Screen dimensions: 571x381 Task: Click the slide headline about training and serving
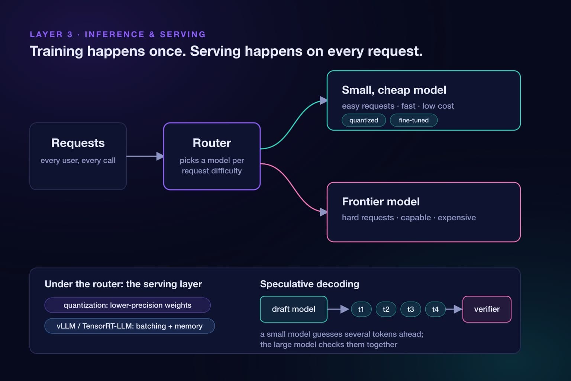pyautogui.click(x=226, y=51)
